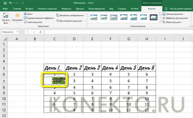This screenshot has width=193, height=118.
Task: Open the Данные tab
Action: point(80,9)
